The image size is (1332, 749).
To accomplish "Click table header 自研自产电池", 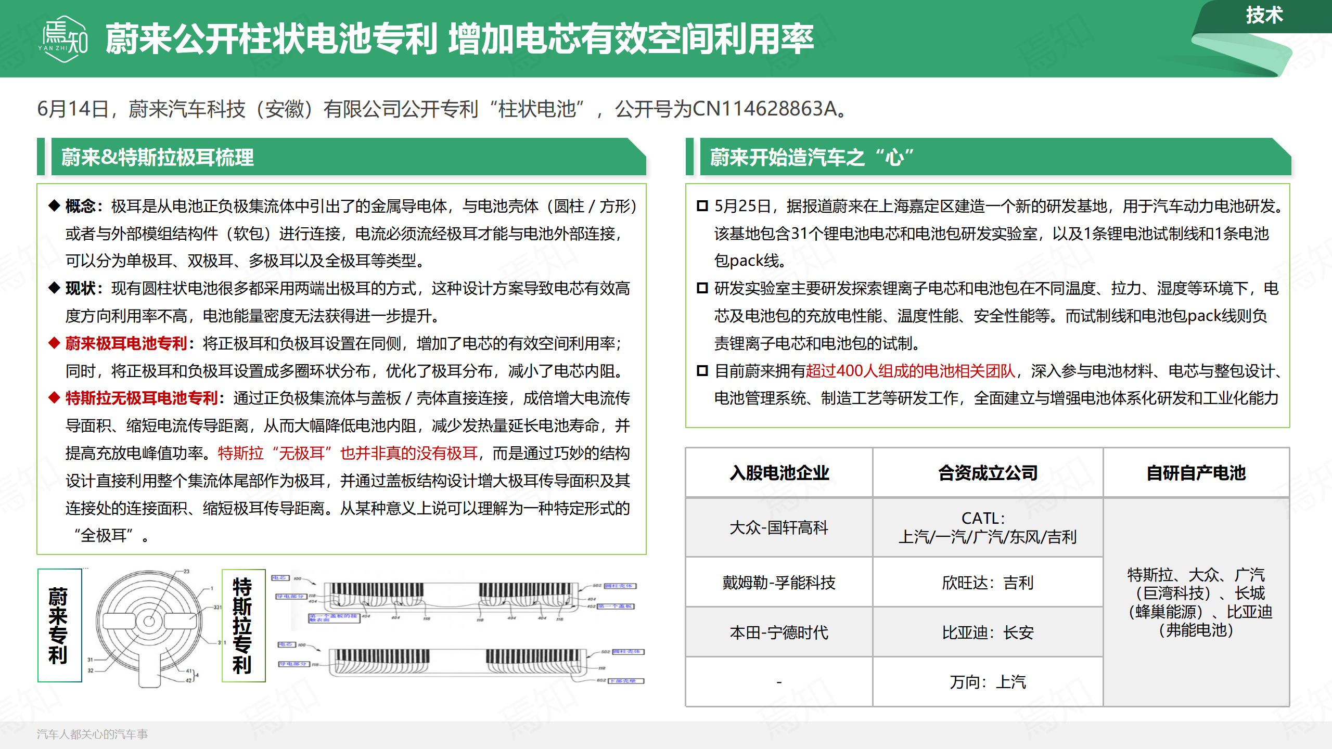I will (1196, 473).
